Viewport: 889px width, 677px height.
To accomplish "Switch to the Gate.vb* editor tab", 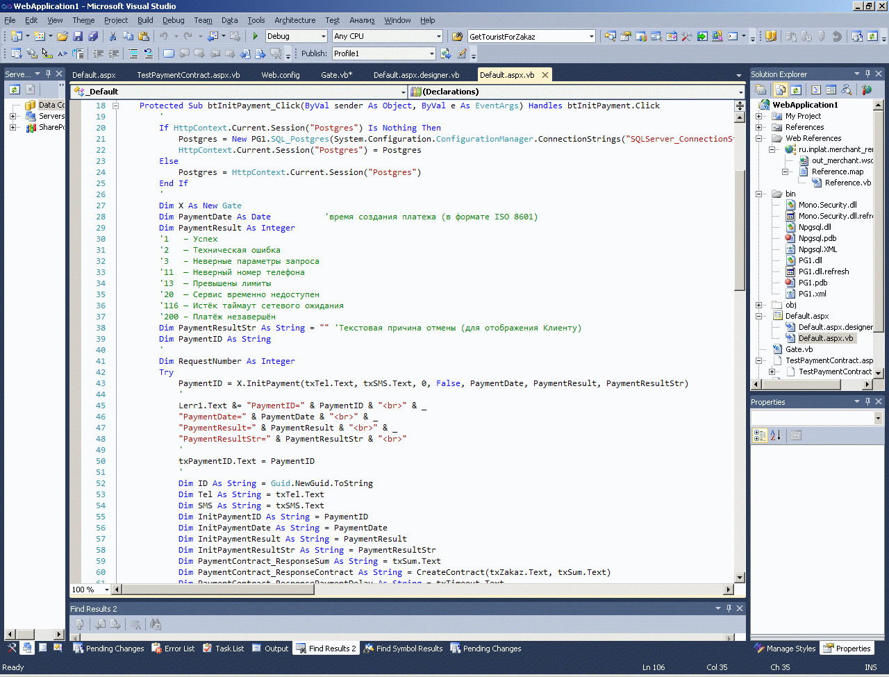I will pos(336,75).
